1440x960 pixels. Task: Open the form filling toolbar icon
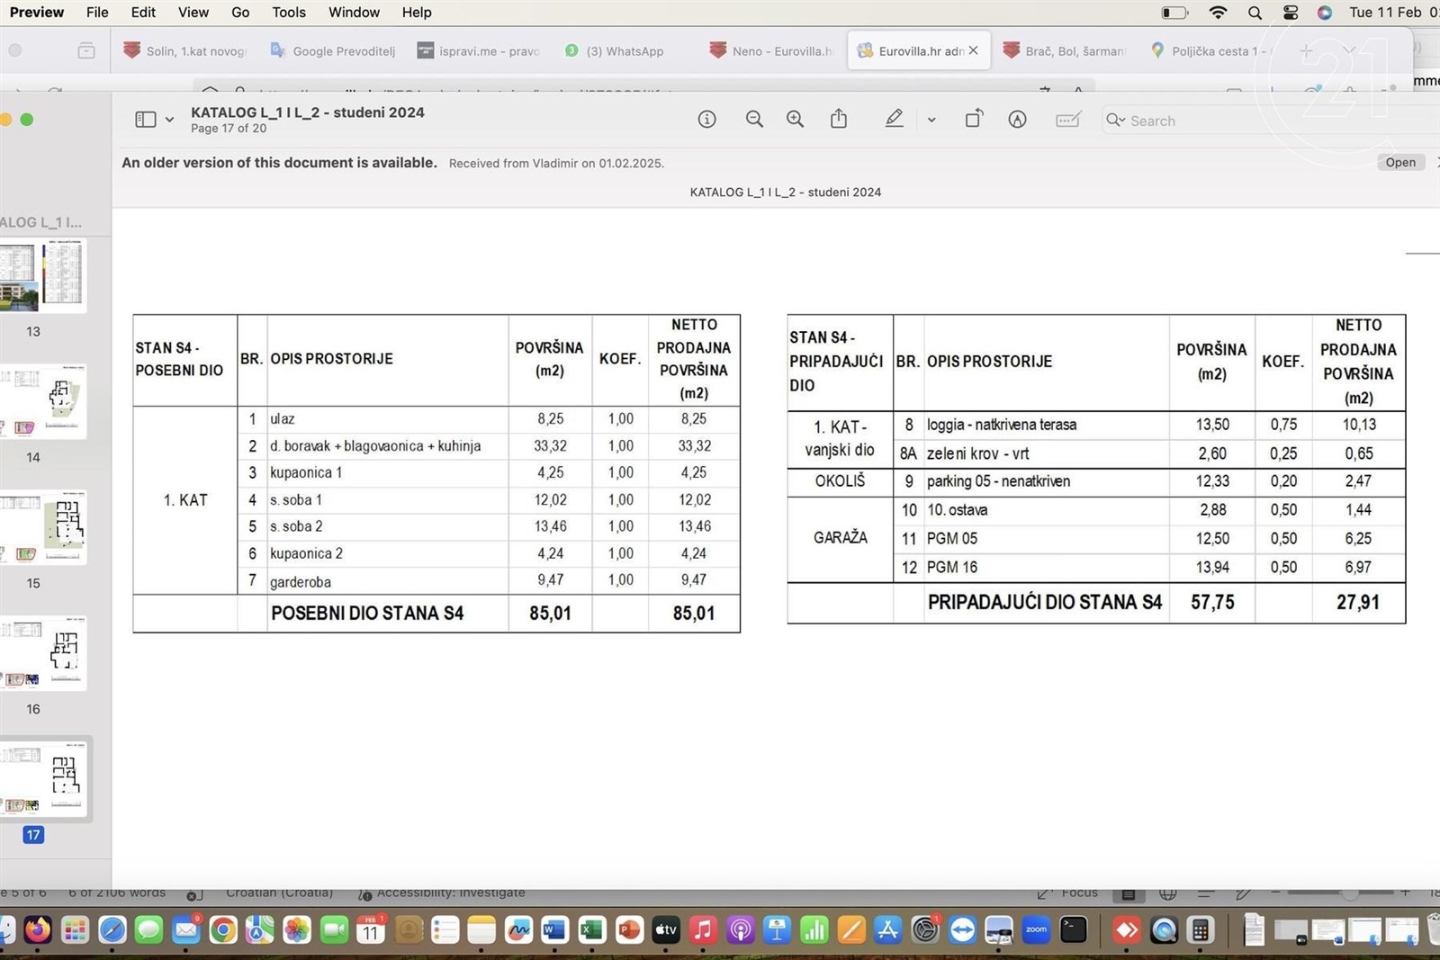pos(1068,120)
